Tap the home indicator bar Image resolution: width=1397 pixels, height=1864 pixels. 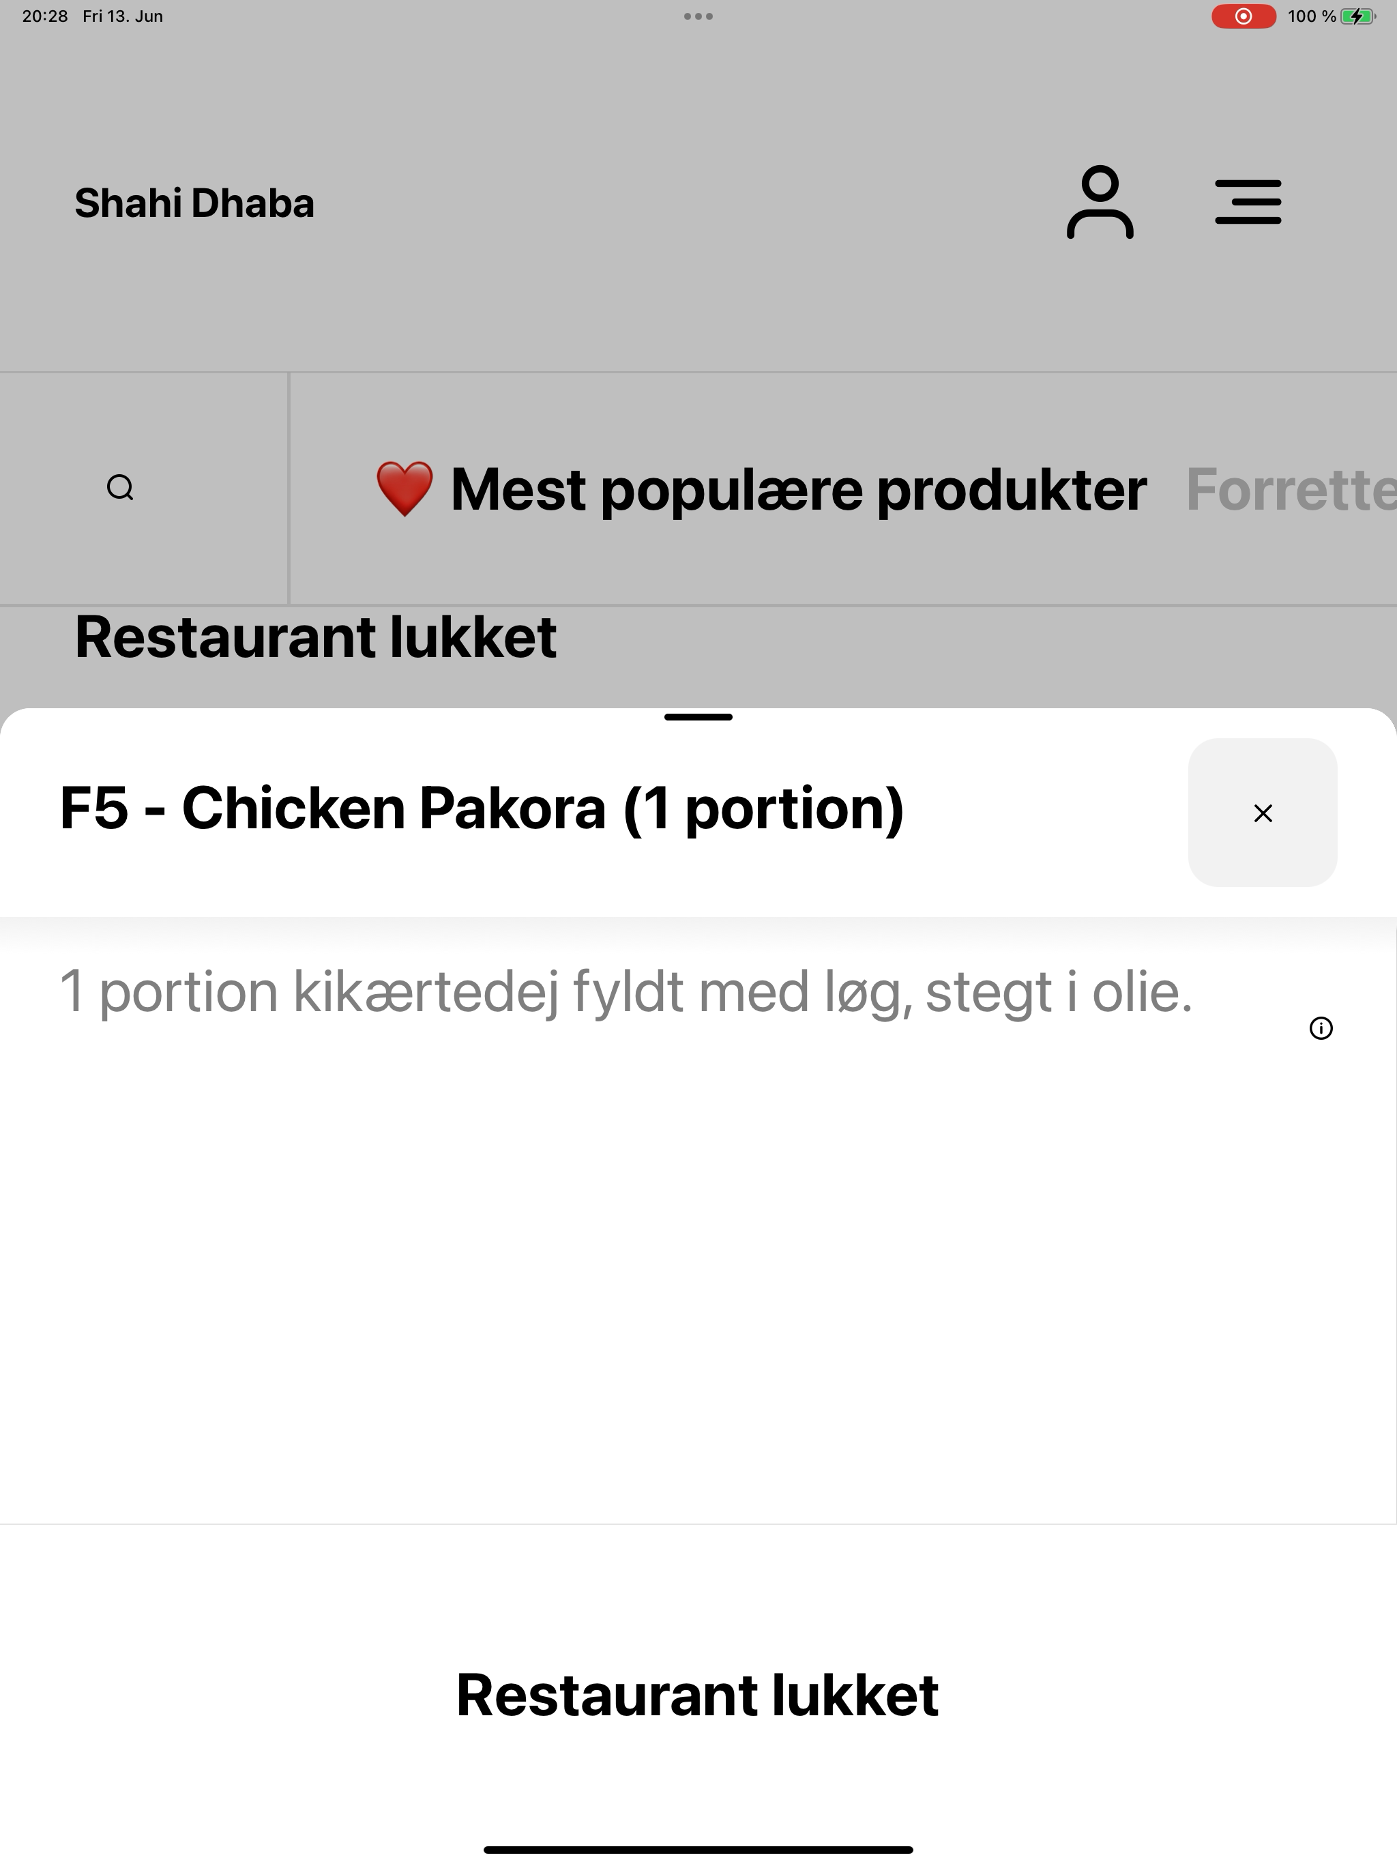point(698,1850)
